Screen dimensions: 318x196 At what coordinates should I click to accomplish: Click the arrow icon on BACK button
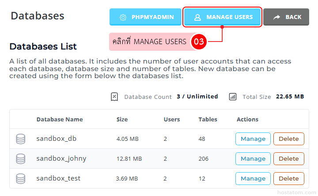click(276, 17)
